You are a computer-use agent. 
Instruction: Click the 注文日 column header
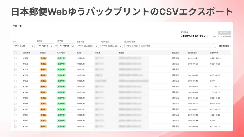79,53
